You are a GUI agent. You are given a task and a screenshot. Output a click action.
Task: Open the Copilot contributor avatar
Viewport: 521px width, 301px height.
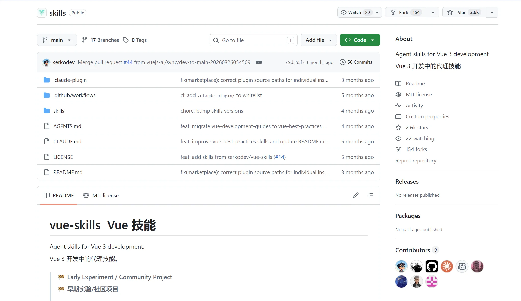(x=462, y=266)
